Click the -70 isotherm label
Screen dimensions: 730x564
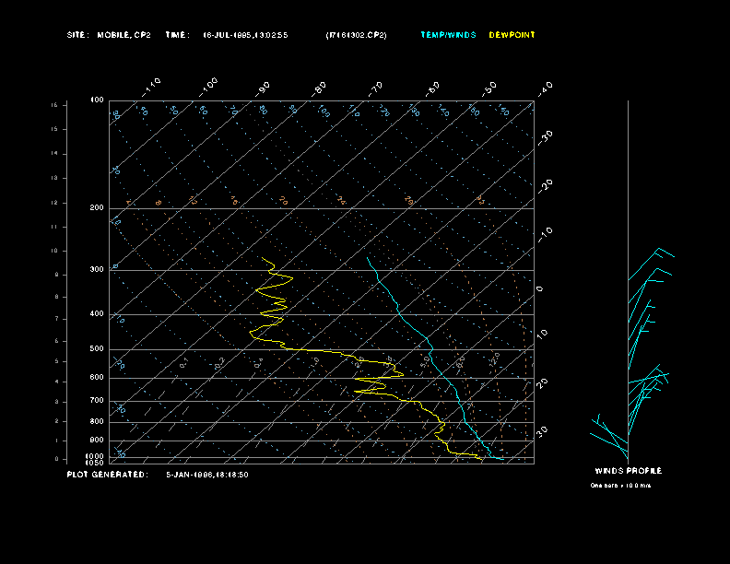pyautogui.click(x=376, y=88)
